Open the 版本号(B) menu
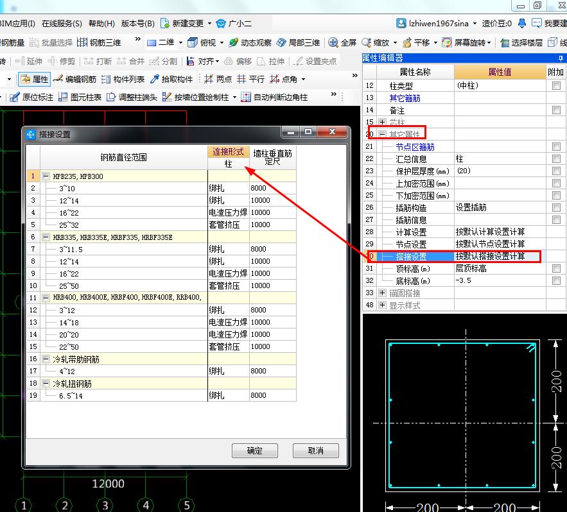Image resolution: width=567 pixels, height=512 pixels. click(138, 24)
